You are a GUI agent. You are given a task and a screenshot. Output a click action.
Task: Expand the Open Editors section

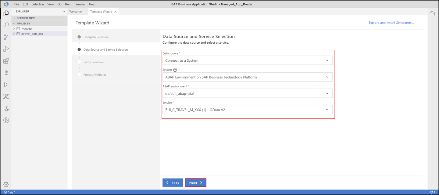coord(39,18)
